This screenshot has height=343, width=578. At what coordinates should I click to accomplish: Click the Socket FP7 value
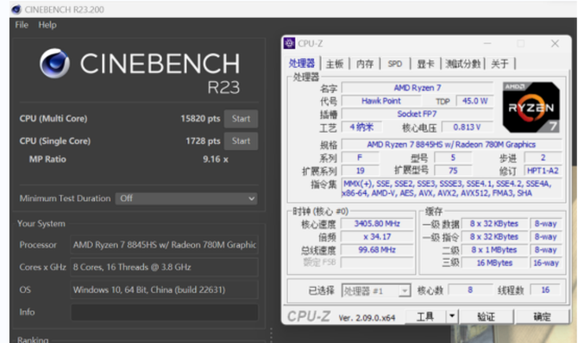click(418, 114)
